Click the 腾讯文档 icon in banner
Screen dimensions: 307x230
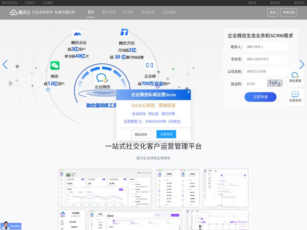point(124,32)
